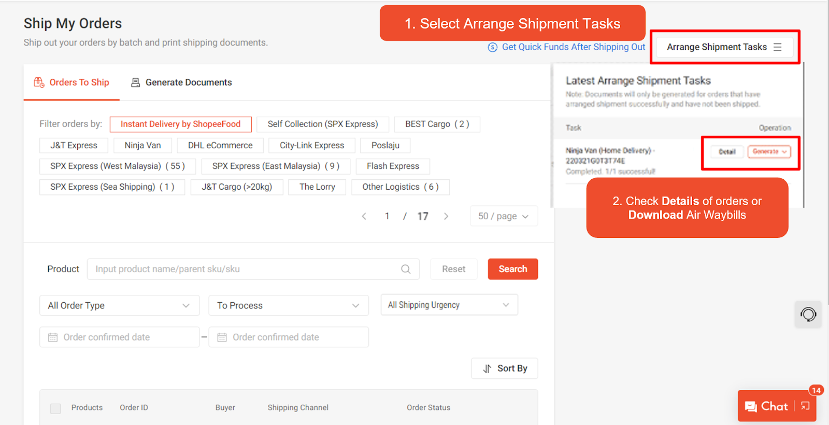Filter by Self Collection (SPX Express)
Image resolution: width=829 pixels, height=425 pixels.
tap(323, 124)
